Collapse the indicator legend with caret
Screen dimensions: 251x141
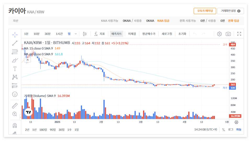pos(27,60)
